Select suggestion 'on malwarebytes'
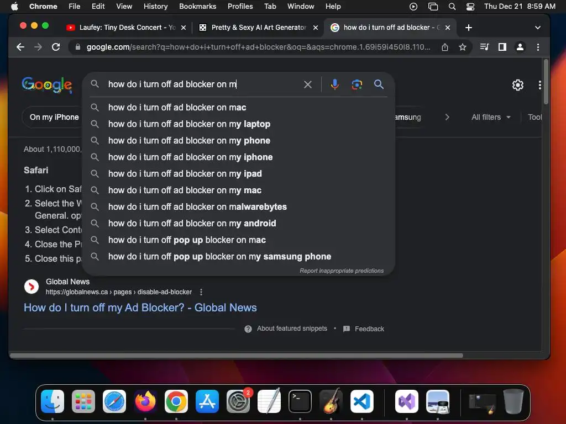This screenshot has height=424, width=566. 238,207
